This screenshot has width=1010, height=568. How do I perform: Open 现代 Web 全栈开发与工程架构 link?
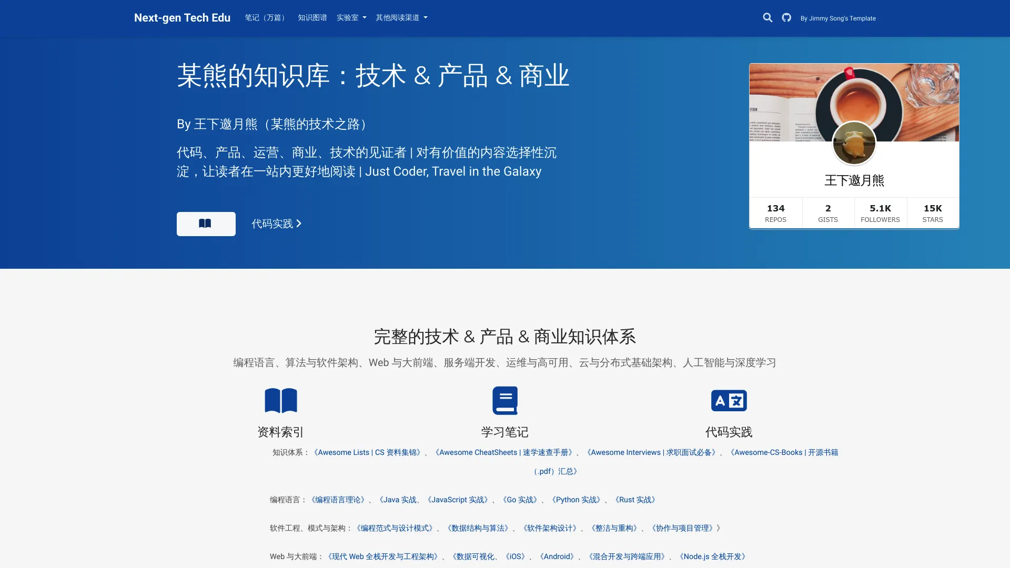click(x=382, y=556)
